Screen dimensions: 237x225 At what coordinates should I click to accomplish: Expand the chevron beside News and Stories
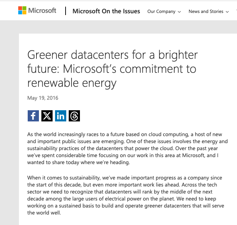click(227, 12)
